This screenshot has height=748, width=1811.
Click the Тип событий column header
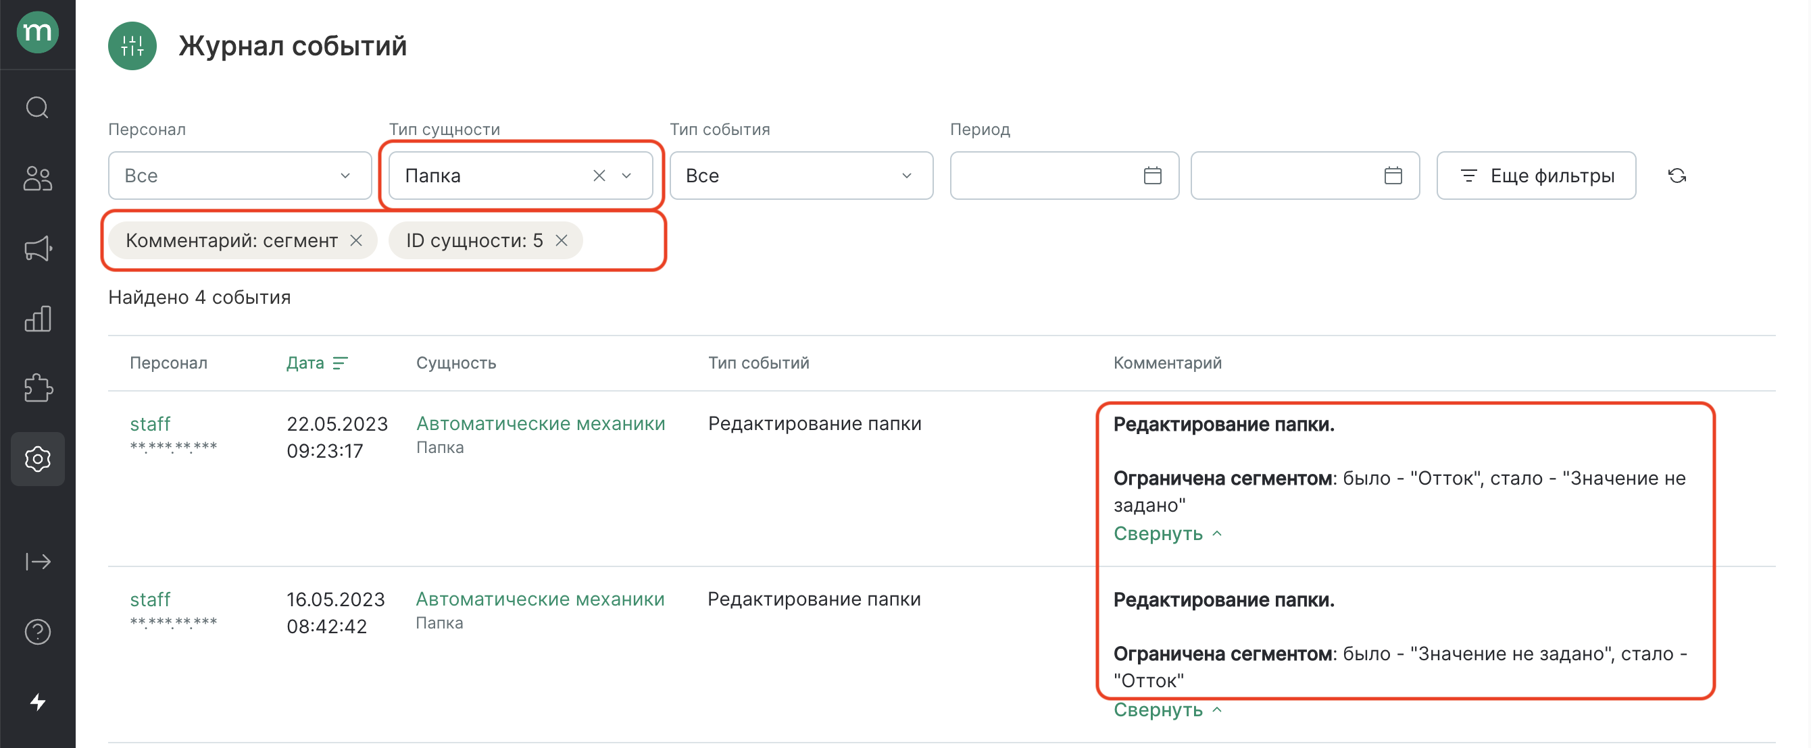click(759, 363)
